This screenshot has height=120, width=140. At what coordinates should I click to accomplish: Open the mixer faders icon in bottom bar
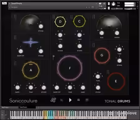62,100
